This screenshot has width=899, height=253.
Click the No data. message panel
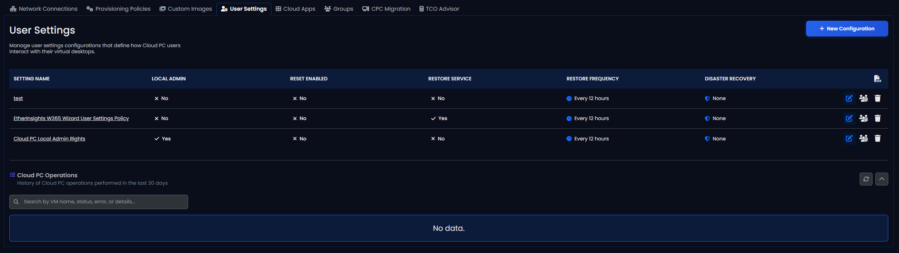tap(448, 228)
